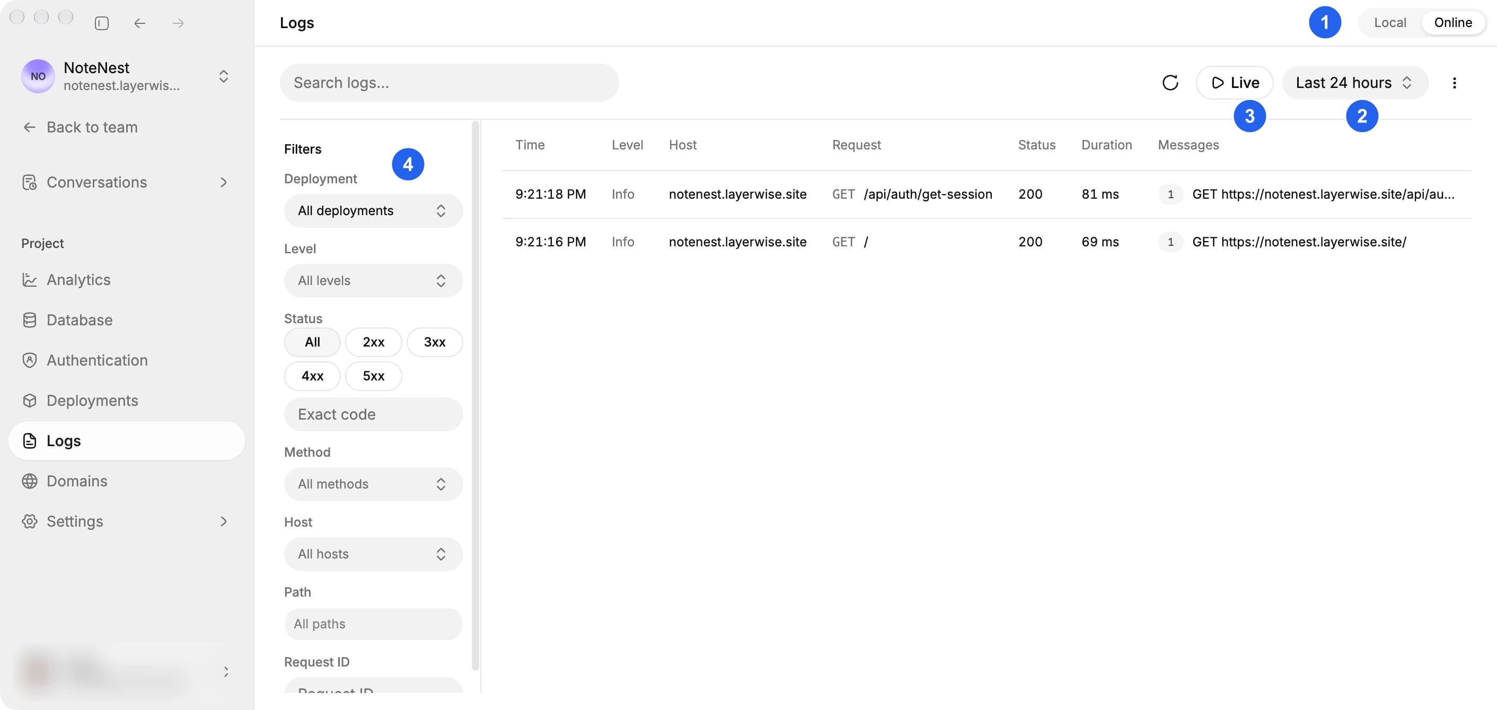
Task: Click the Conversations icon
Action: tap(29, 182)
